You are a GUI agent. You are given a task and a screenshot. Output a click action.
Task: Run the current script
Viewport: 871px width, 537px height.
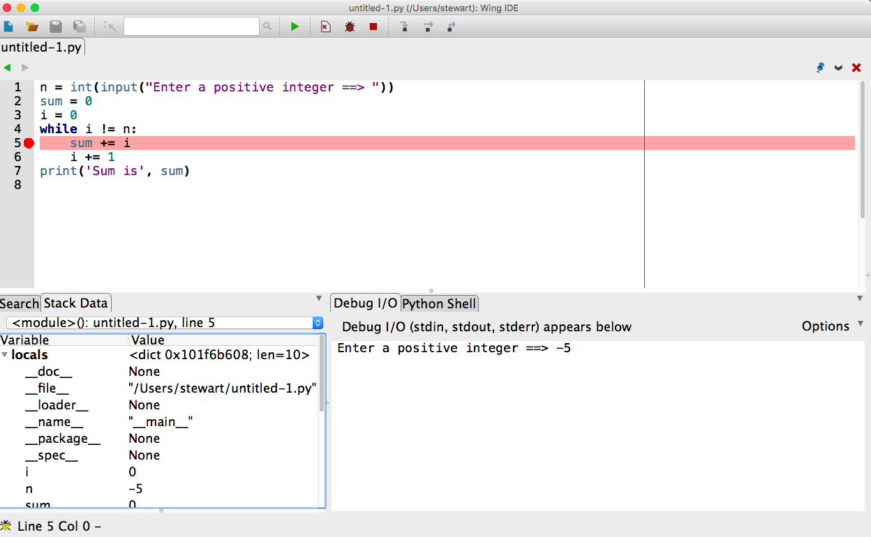coord(294,26)
